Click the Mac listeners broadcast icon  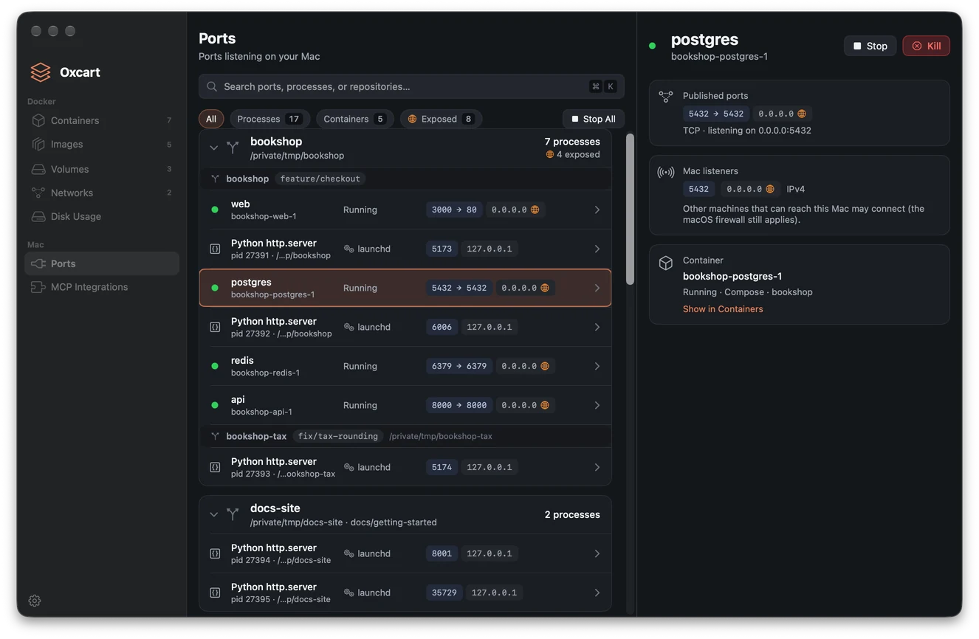[666, 172]
